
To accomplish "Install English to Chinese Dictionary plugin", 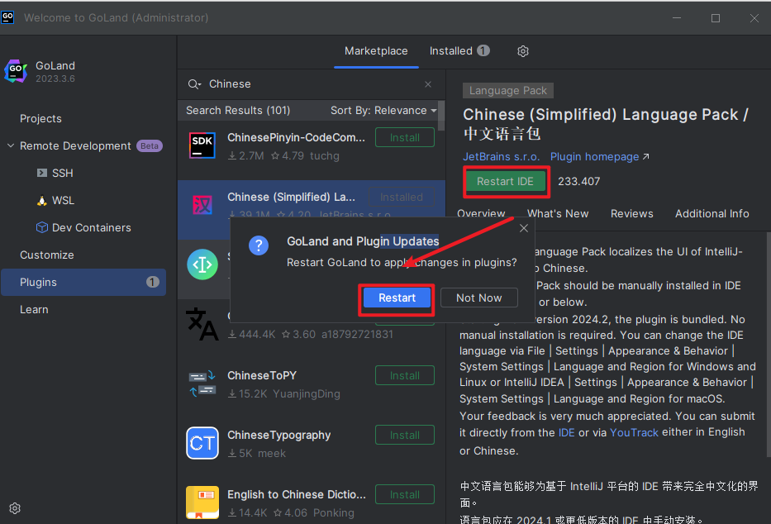I will pos(405,494).
